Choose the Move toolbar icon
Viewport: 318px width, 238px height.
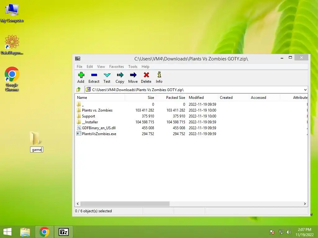coord(133,77)
